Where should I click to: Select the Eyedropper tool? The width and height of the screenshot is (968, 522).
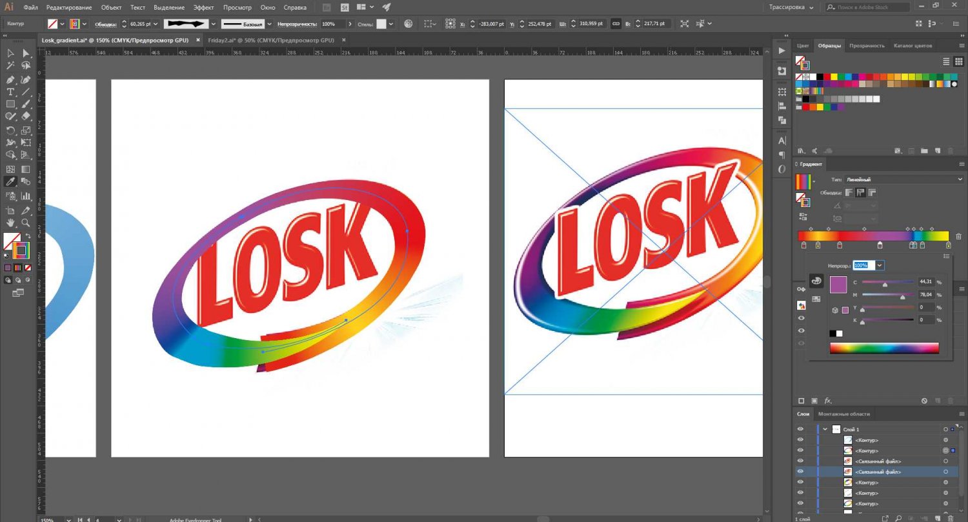click(x=11, y=182)
